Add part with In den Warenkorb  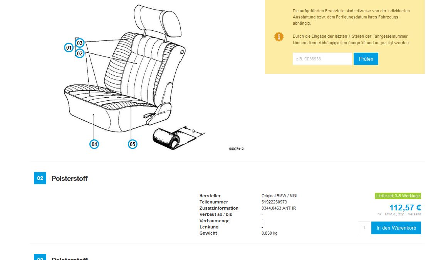(396, 228)
